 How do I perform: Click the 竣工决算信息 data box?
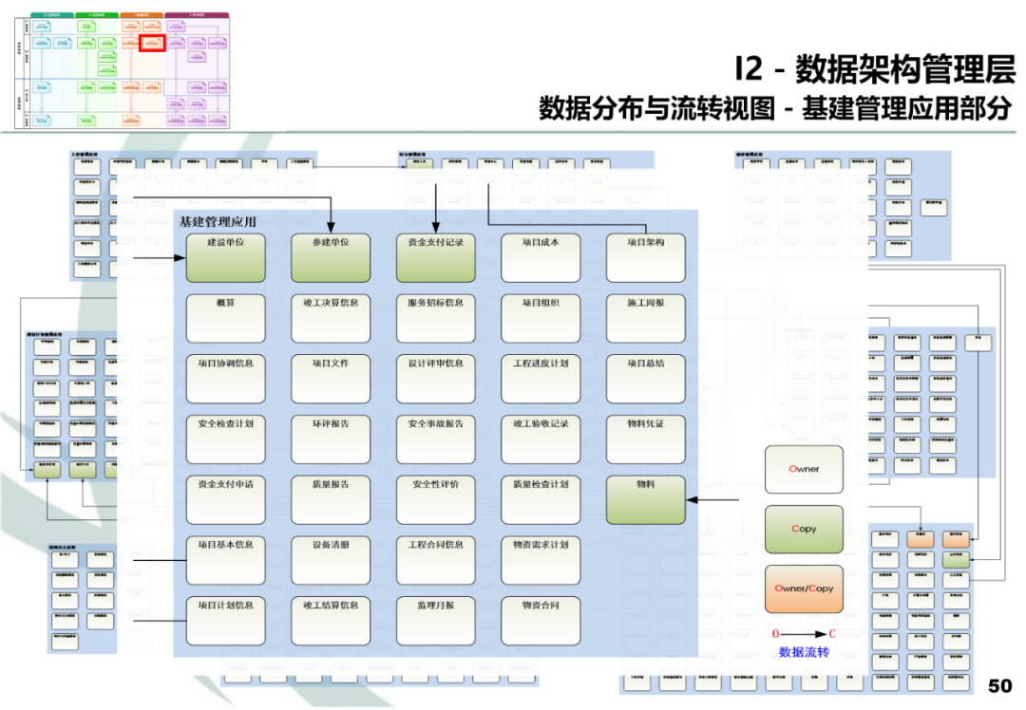pyautogui.click(x=331, y=318)
